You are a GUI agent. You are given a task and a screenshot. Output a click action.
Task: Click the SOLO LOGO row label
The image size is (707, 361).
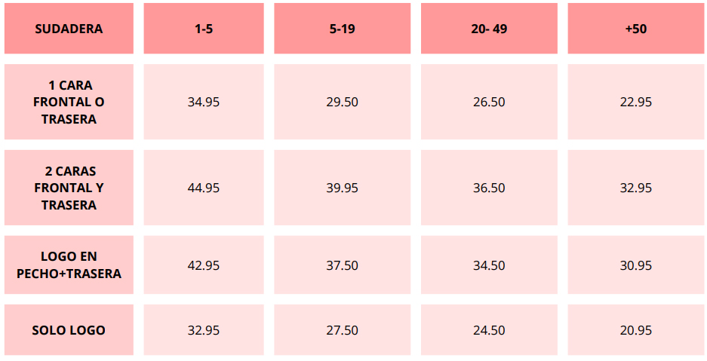69,330
